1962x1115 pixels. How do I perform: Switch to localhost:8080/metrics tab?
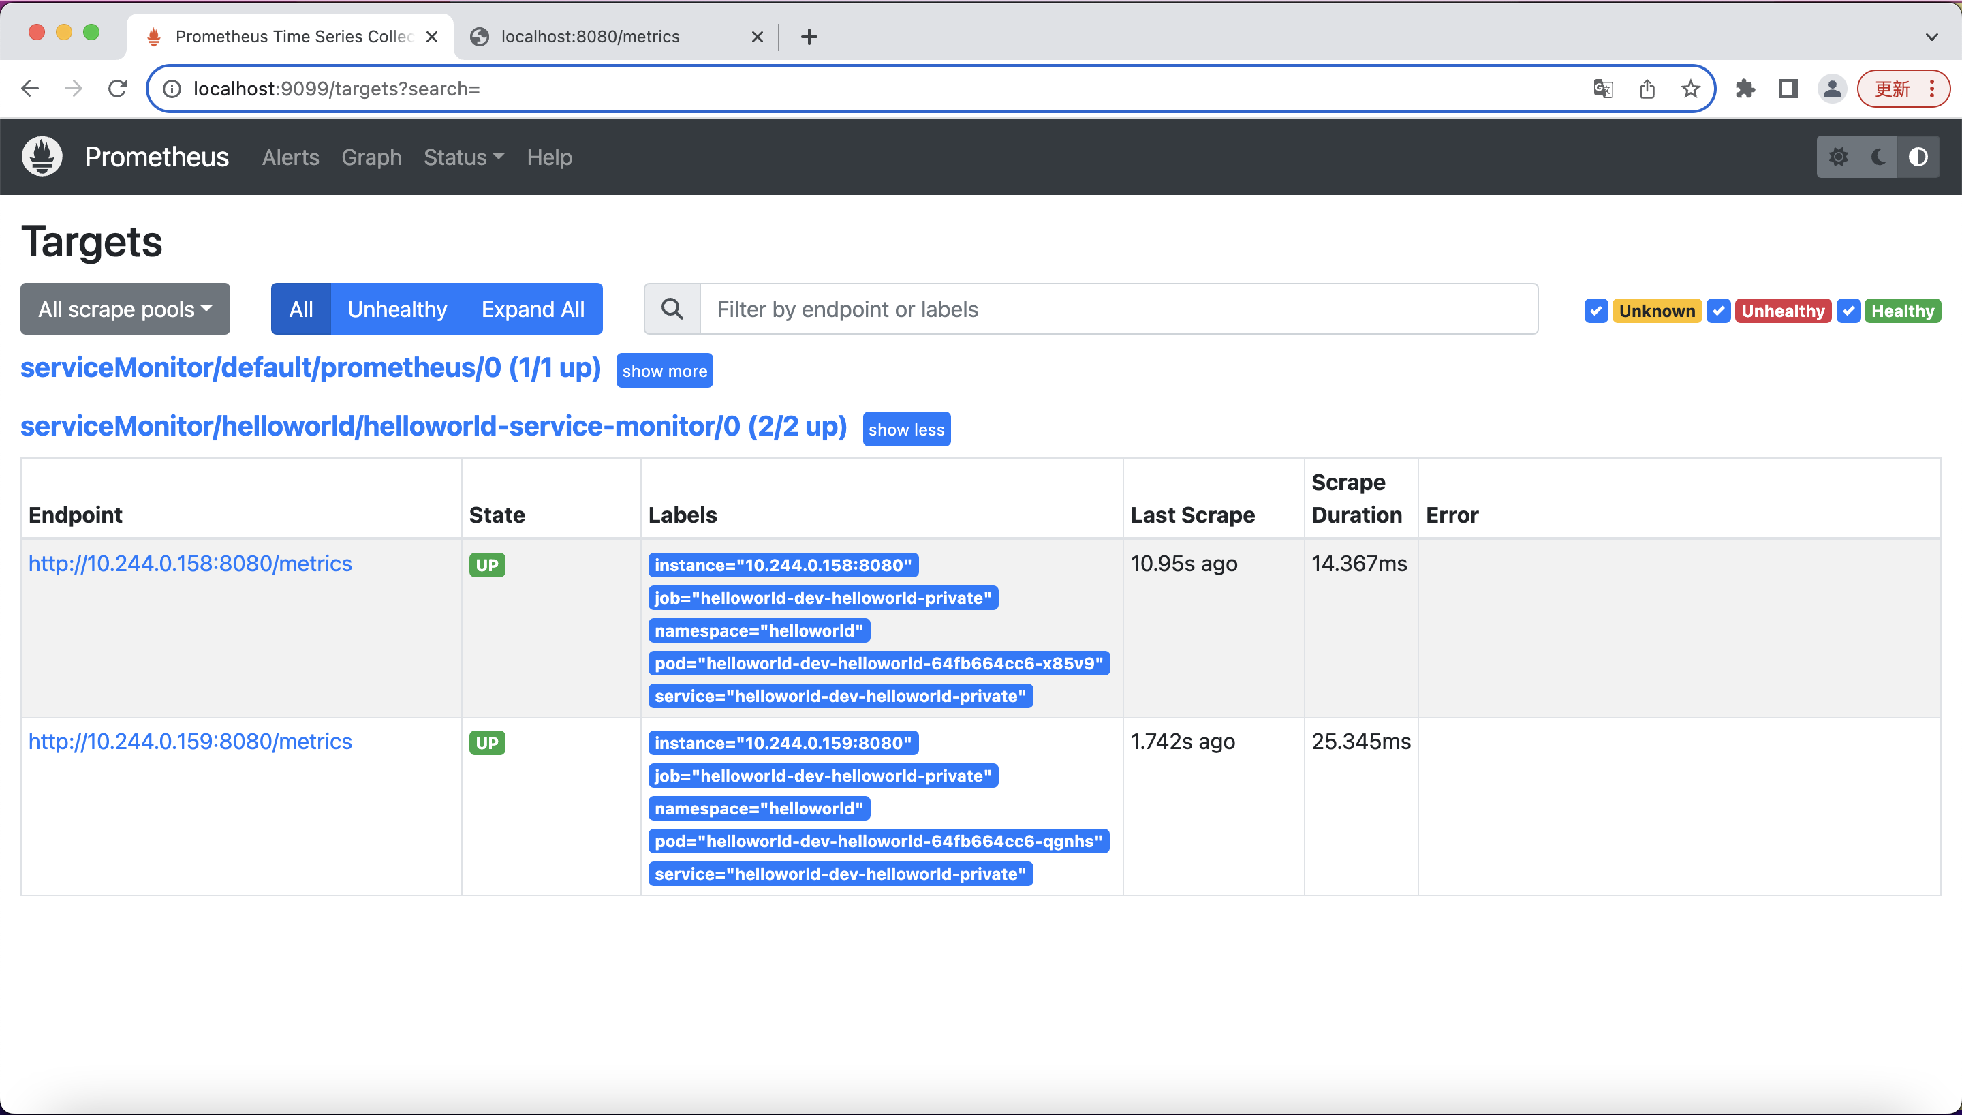[x=589, y=36]
